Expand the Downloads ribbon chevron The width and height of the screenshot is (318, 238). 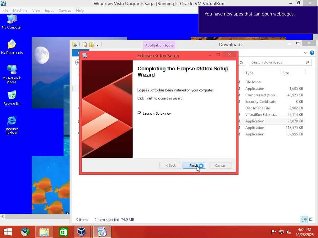[305, 53]
